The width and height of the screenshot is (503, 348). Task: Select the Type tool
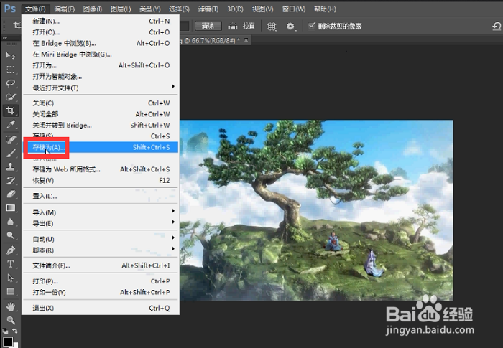tap(11, 264)
